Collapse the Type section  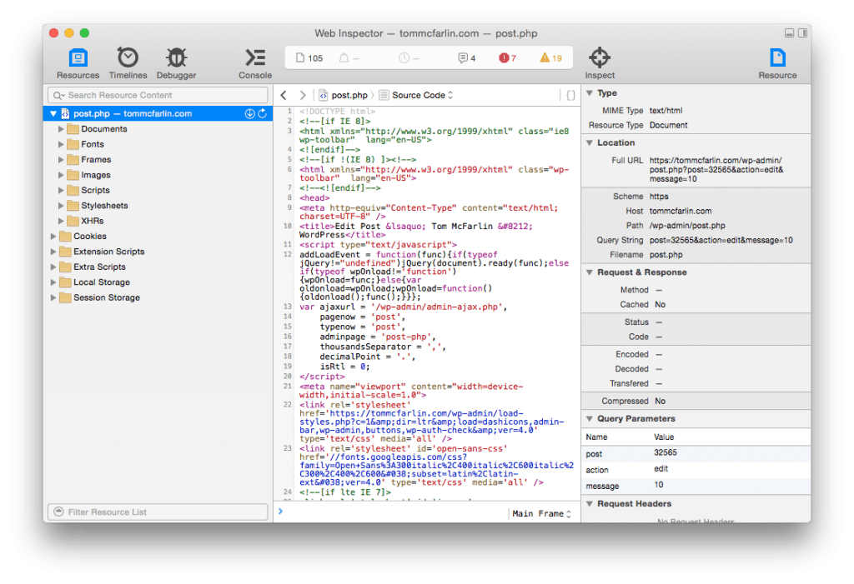tap(590, 93)
